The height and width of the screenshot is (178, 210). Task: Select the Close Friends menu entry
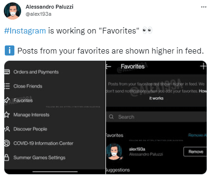click(x=28, y=86)
